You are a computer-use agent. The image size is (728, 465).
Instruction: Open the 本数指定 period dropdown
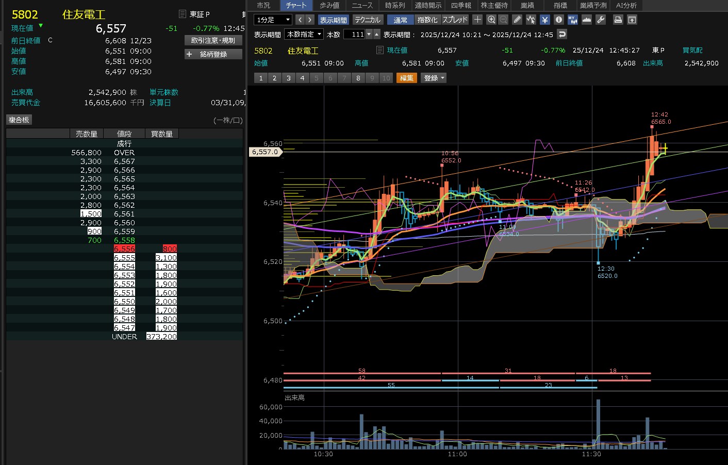coord(304,35)
